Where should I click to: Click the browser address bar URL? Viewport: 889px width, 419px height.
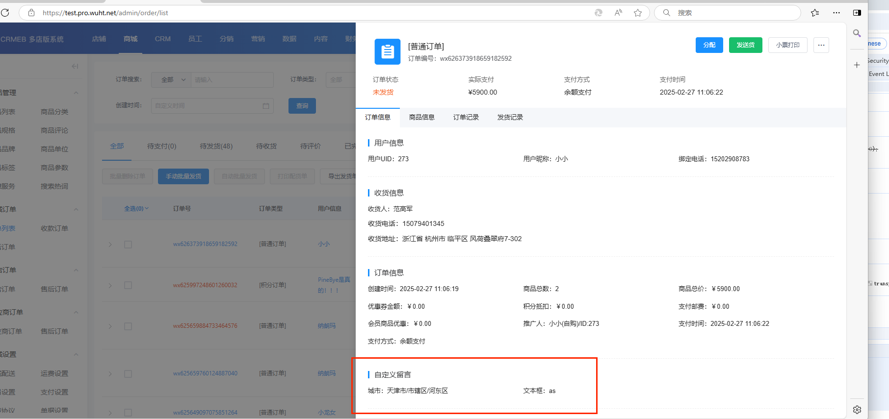(105, 13)
